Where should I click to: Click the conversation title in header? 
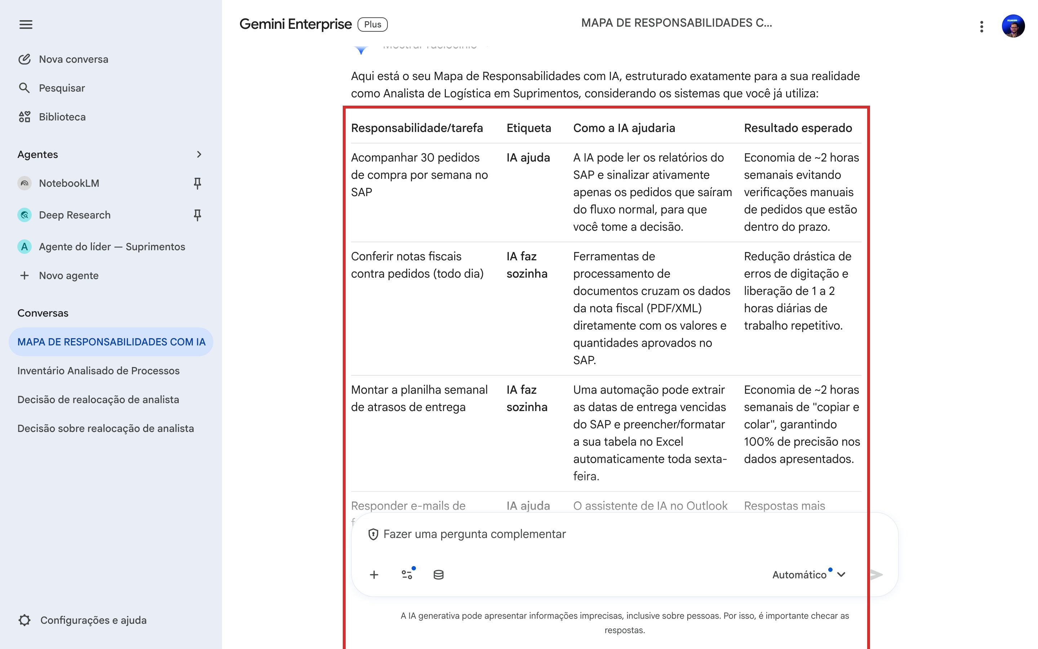coord(677,23)
